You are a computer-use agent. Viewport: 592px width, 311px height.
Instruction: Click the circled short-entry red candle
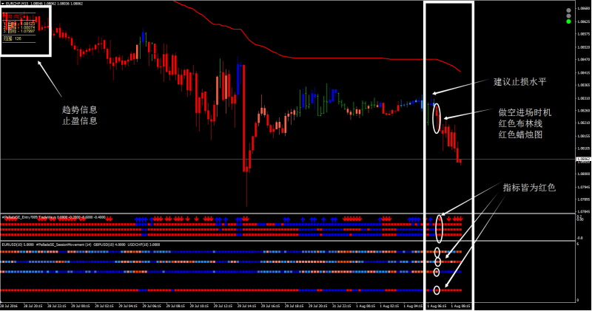[435, 117]
